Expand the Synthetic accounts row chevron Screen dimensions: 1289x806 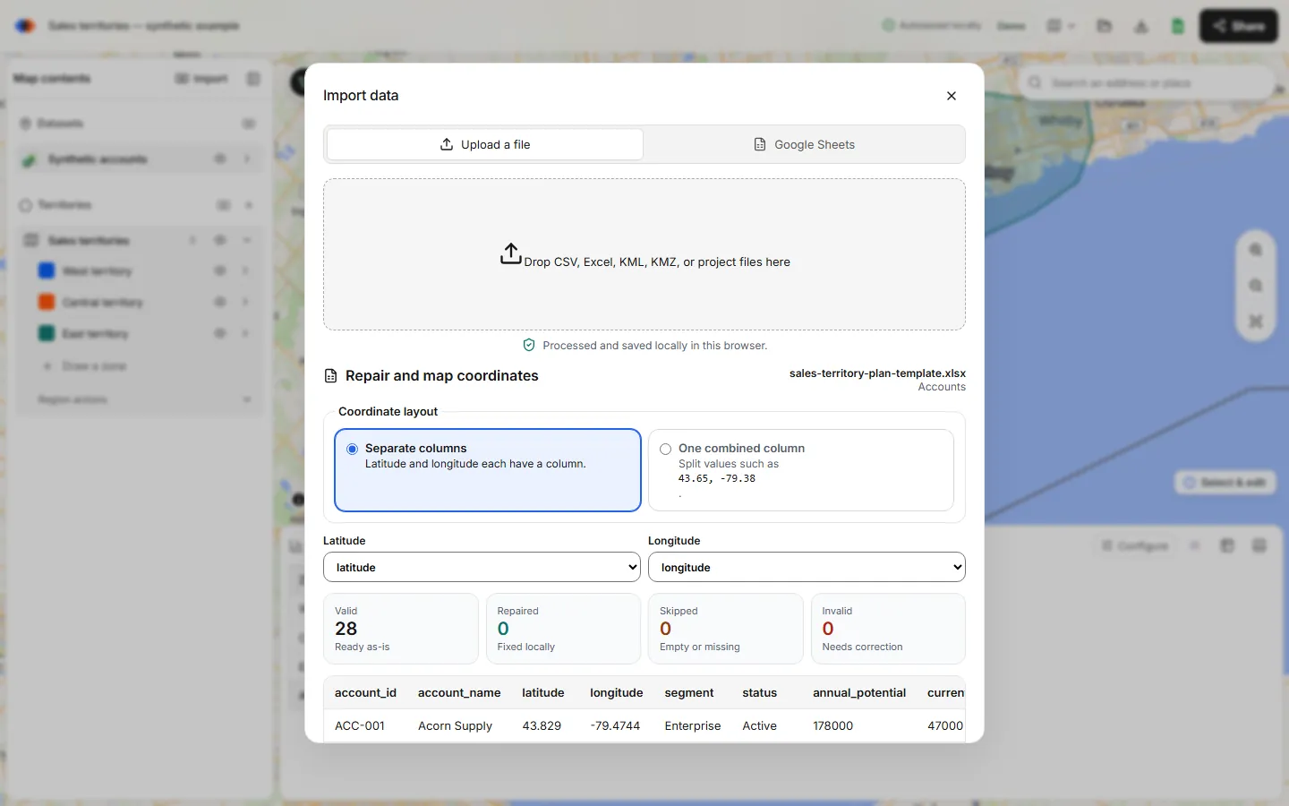[247, 159]
